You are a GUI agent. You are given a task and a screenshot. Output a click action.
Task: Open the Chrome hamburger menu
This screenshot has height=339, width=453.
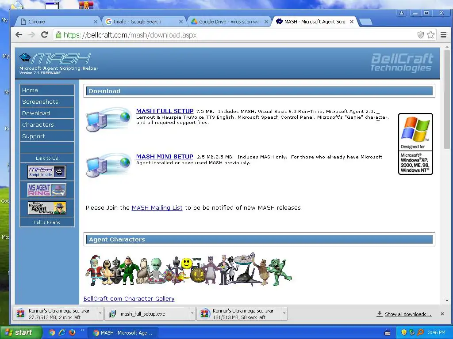[443, 35]
